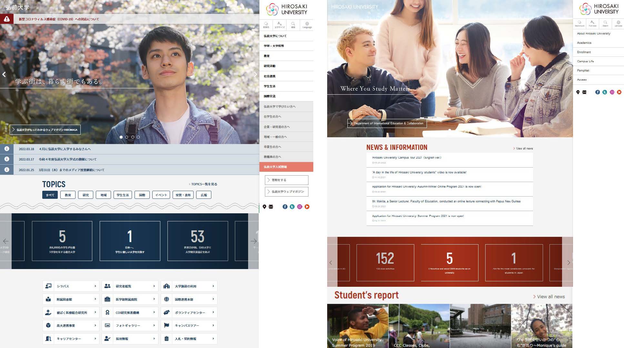Select the 学生生活 topics filter
The image size is (624, 348).
click(123, 195)
